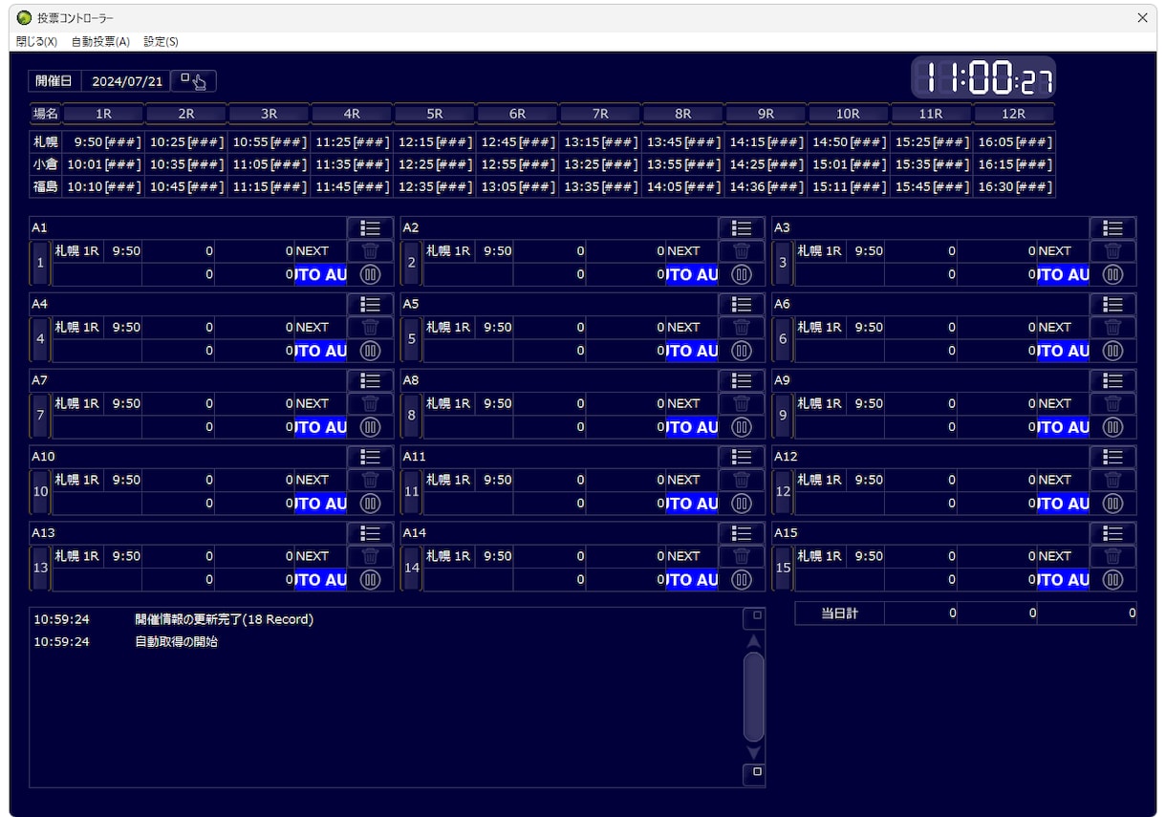This screenshot has width=1166, height=817.
Task: Open the 自動投票(A) menu
Action: (100, 42)
